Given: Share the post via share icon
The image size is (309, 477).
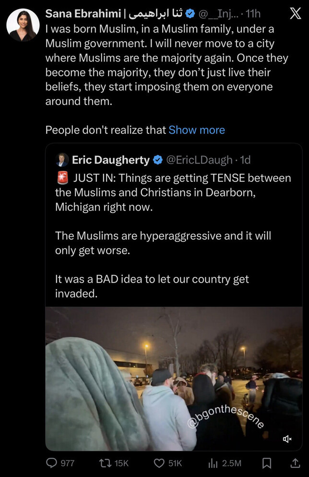Looking at the screenshot, I should coord(295,463).
